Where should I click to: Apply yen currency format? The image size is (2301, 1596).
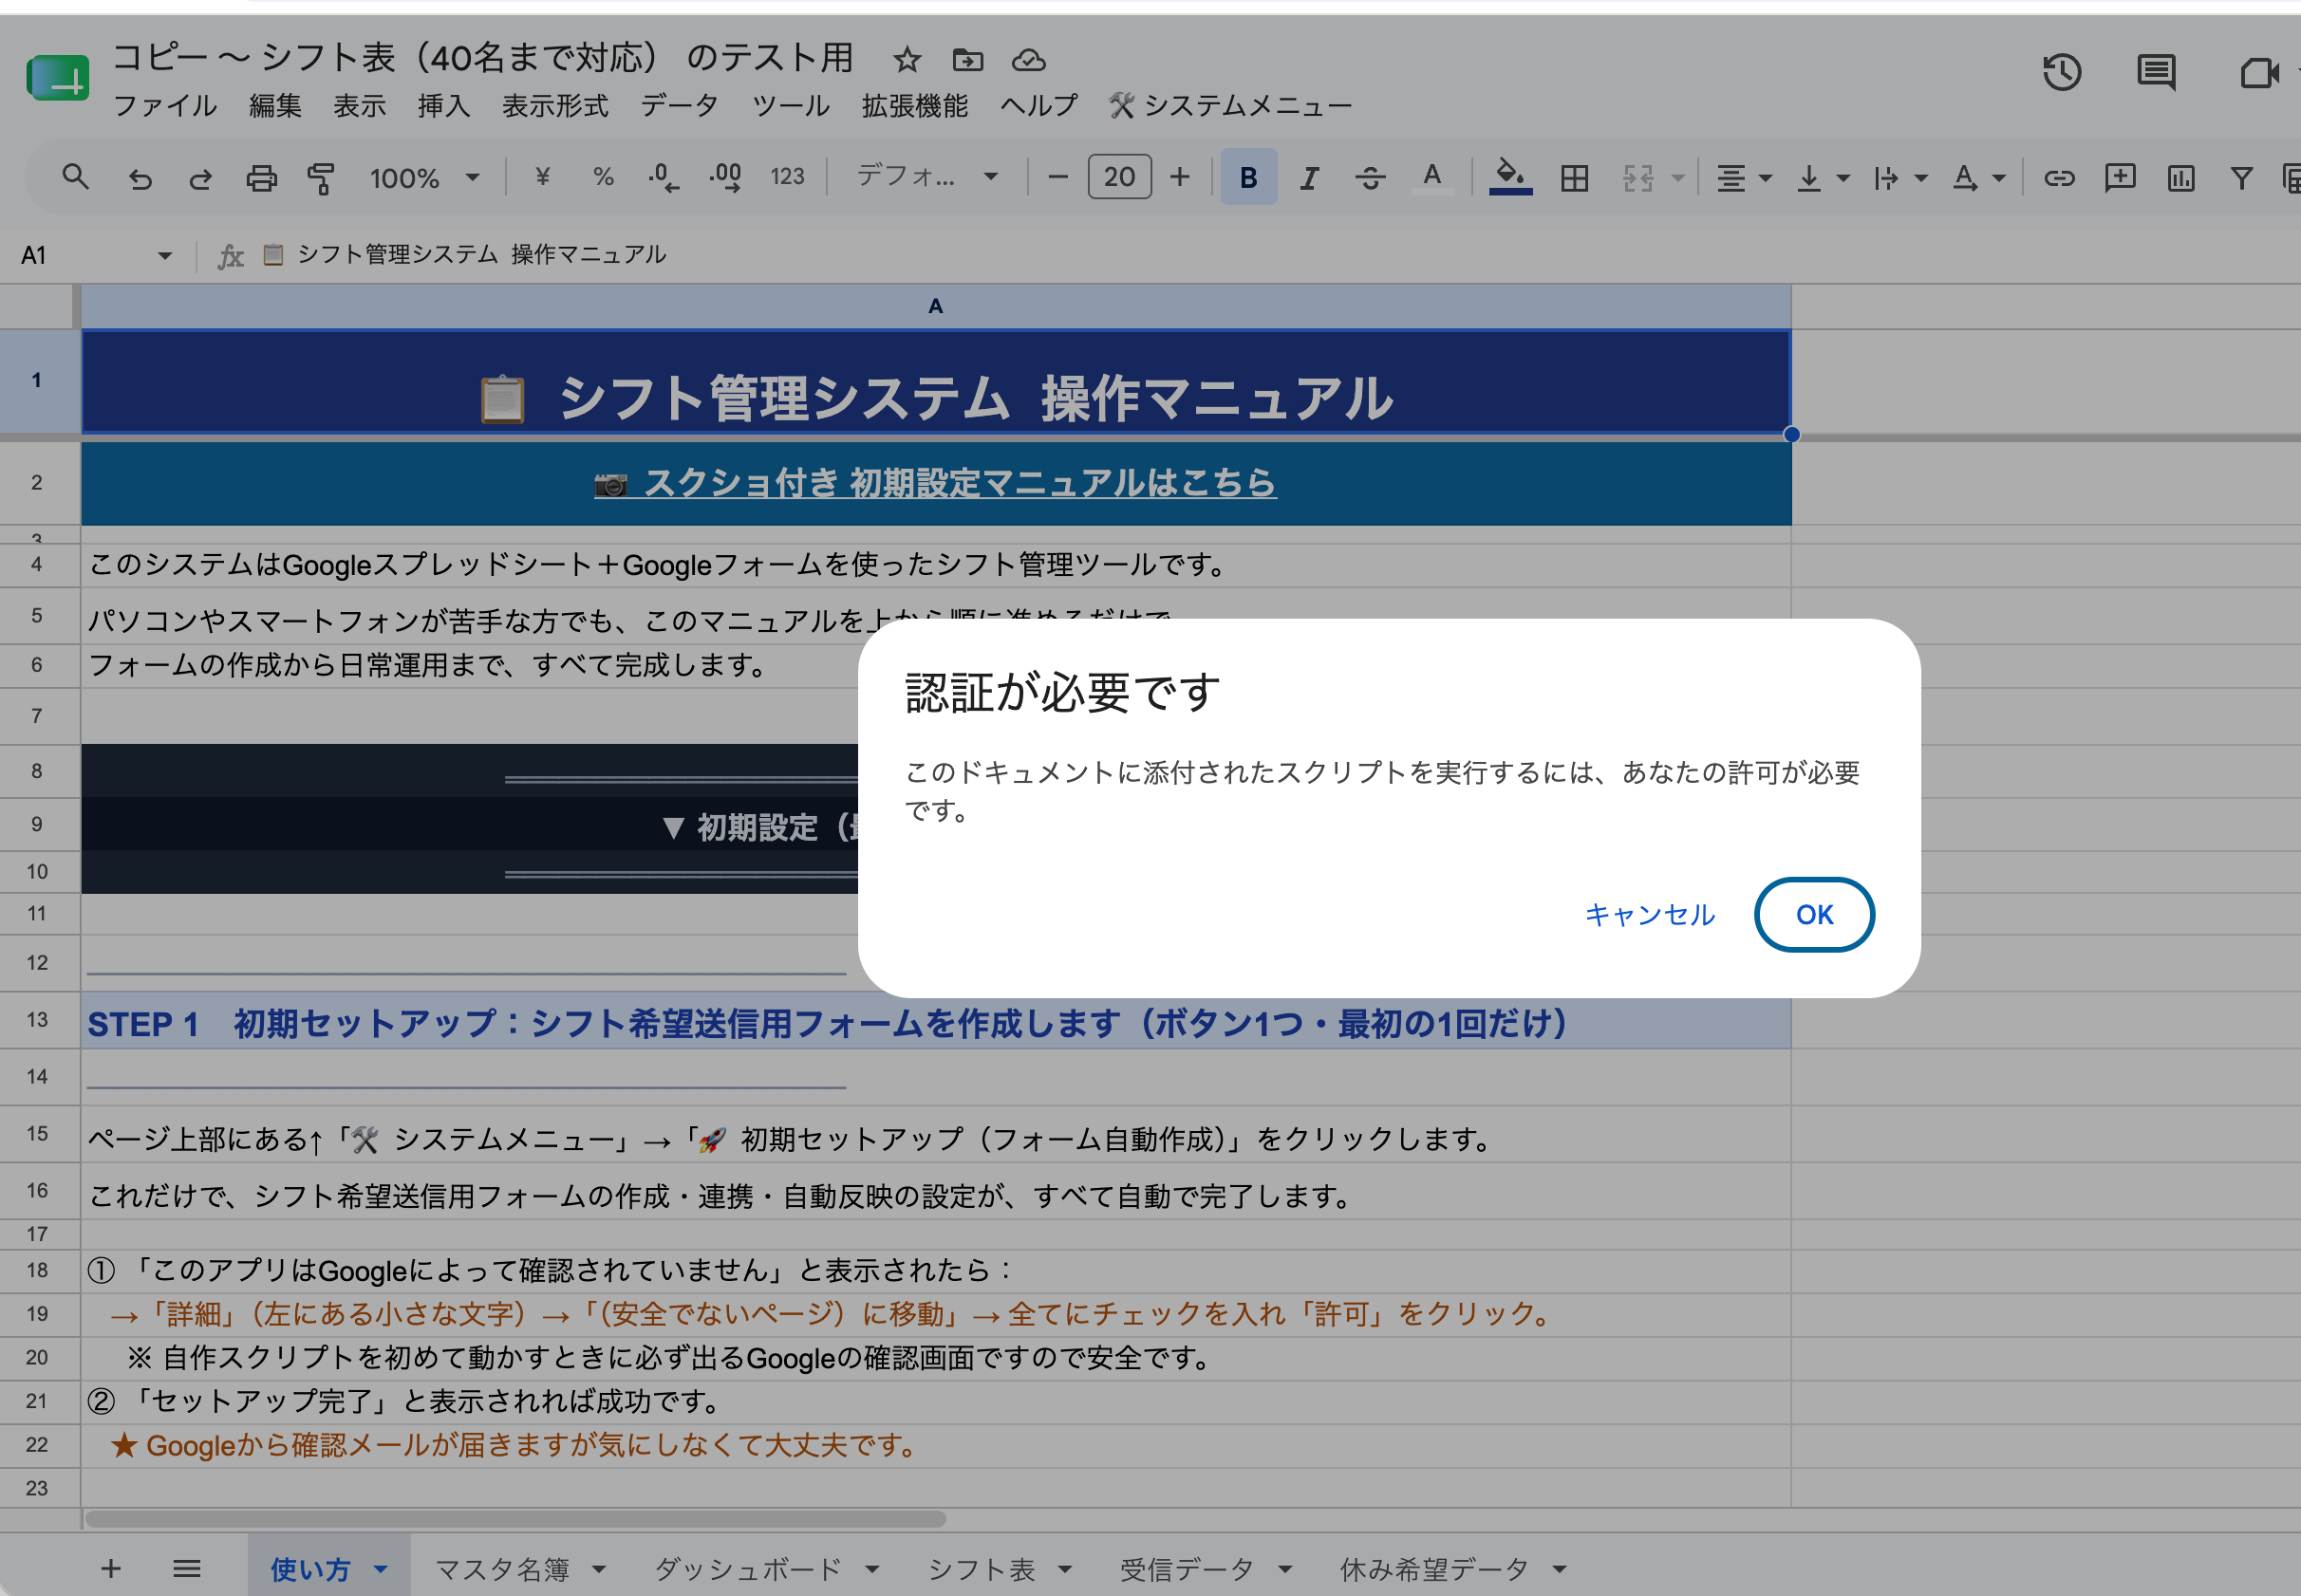(542, 177)
